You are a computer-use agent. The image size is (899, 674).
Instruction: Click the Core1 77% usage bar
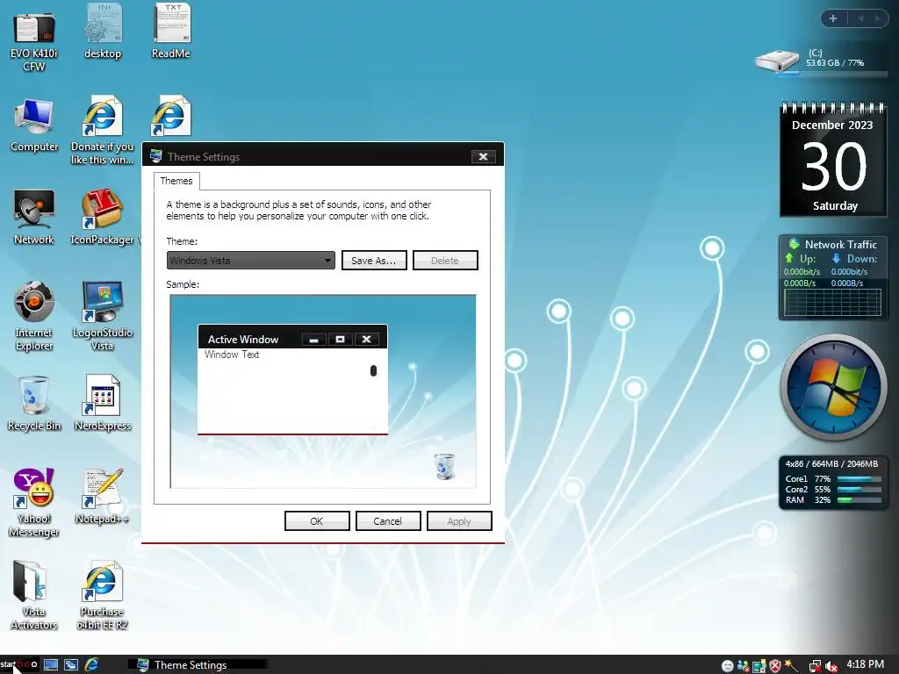pyautogui.click(x=859, y=478)
